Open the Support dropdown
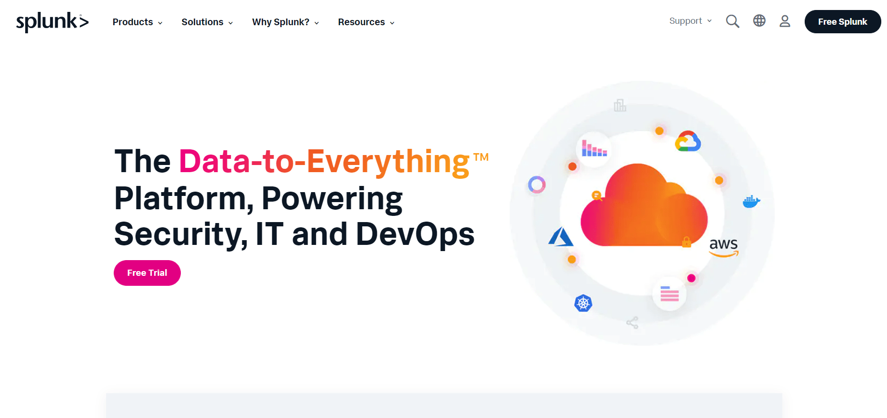Viewport: 887px width, 418px height. pos(690,21)
